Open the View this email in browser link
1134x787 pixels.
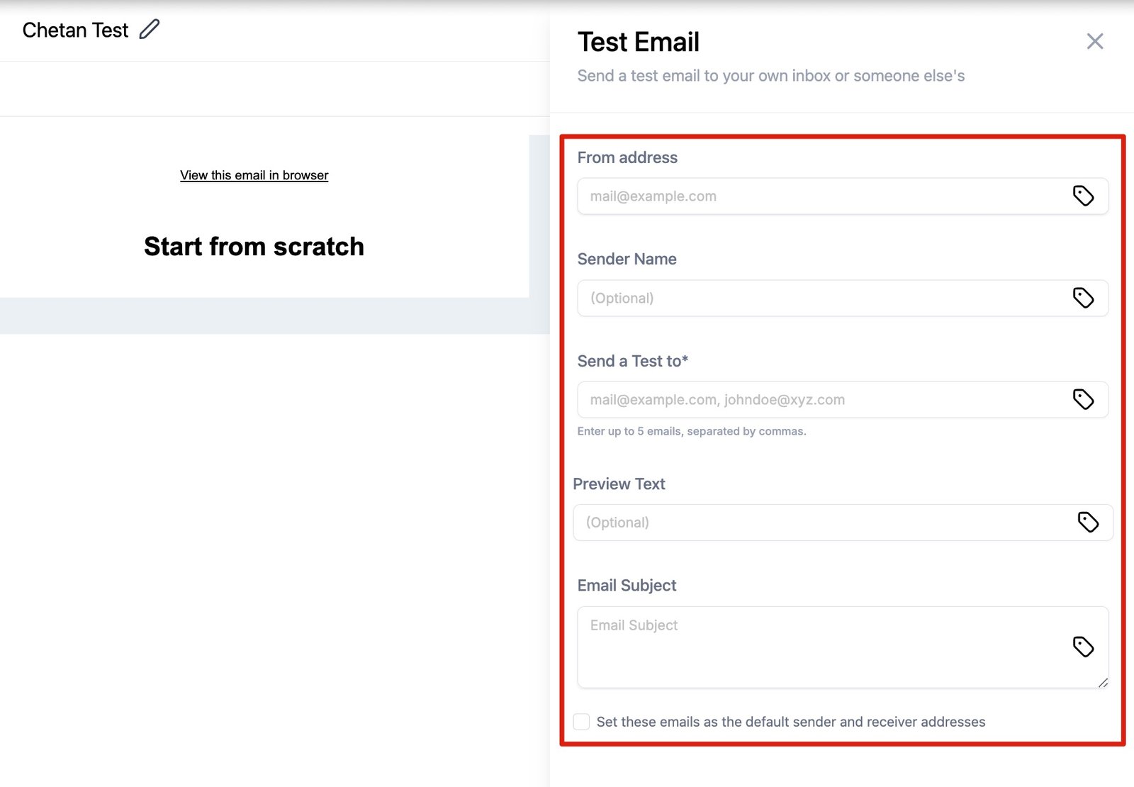(254, 175)
